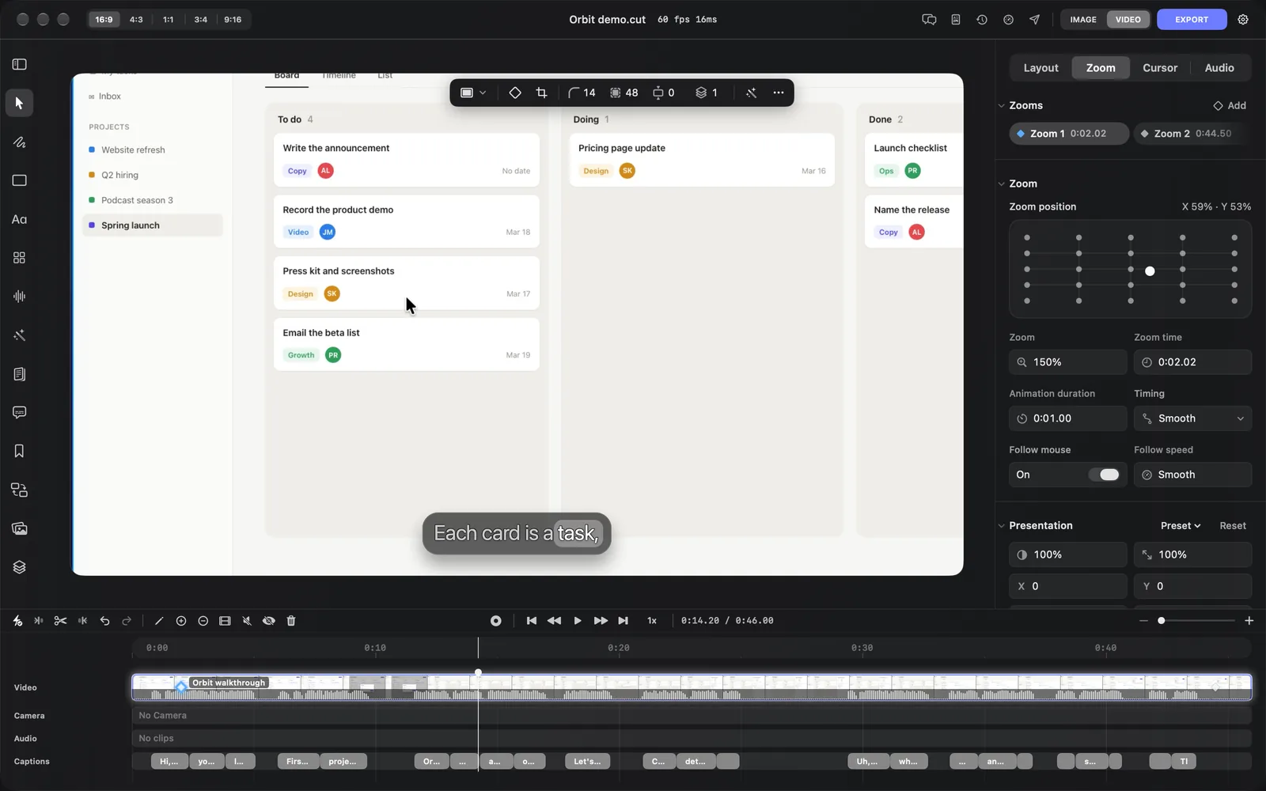Add a new zoom with Add button
Viewport: 1266px width, 791px height.
click(x=1230, y=106)
